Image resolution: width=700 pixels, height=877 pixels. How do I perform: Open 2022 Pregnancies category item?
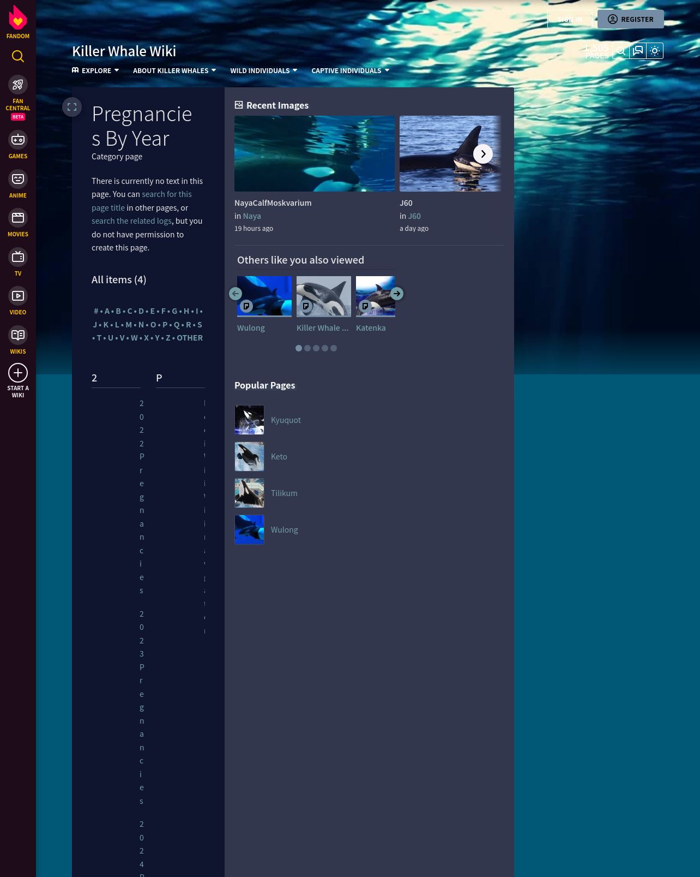[142, 497]
